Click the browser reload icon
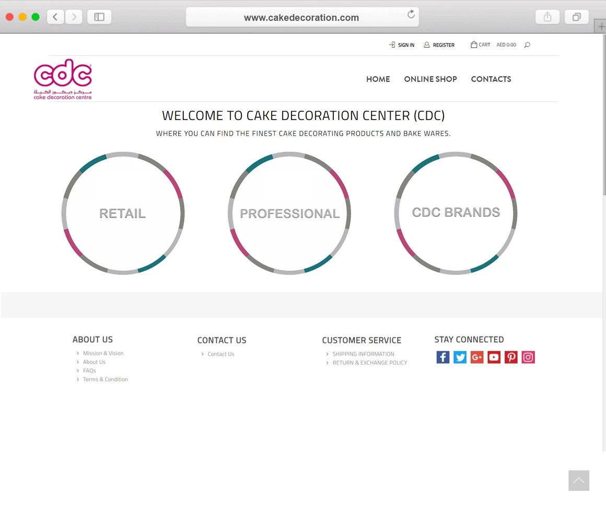Viewport: 606px width, 506px height. click(x=411, y=15)
